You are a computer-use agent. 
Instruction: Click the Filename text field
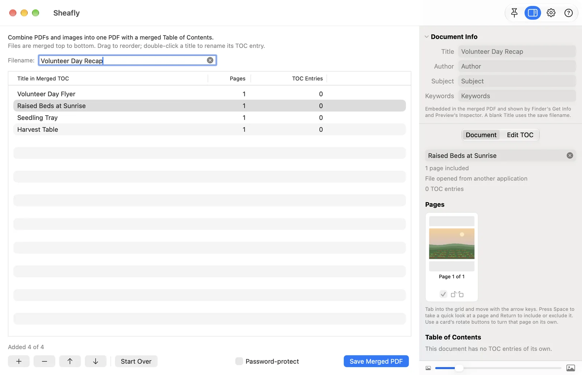[x=127, y=60]
